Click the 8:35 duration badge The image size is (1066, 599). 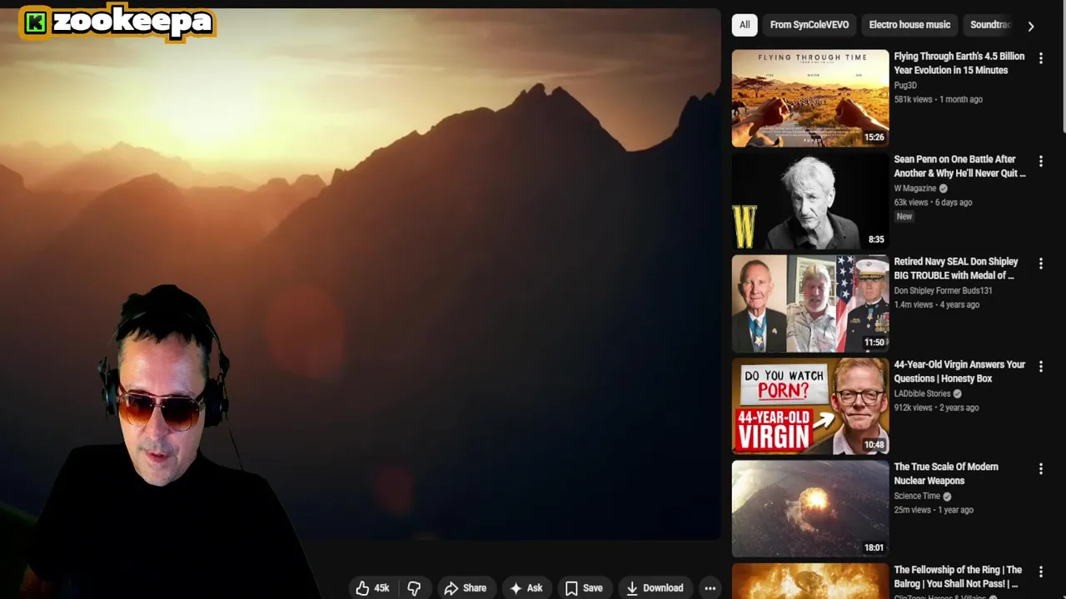[876, 240]
